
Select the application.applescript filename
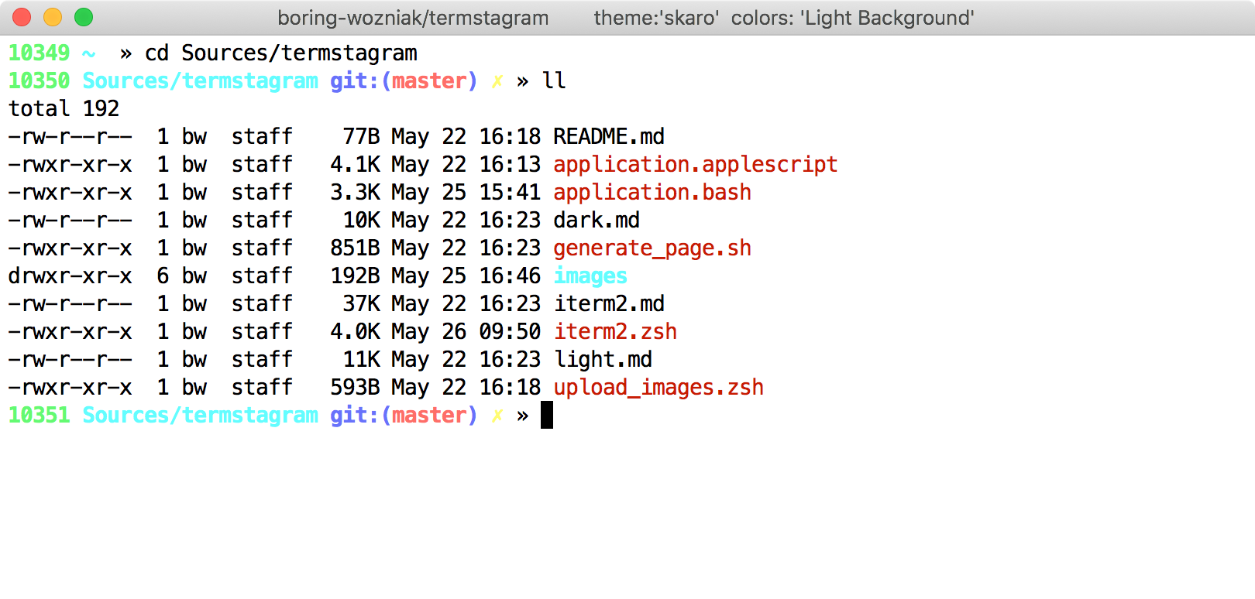tap(695, 165)
